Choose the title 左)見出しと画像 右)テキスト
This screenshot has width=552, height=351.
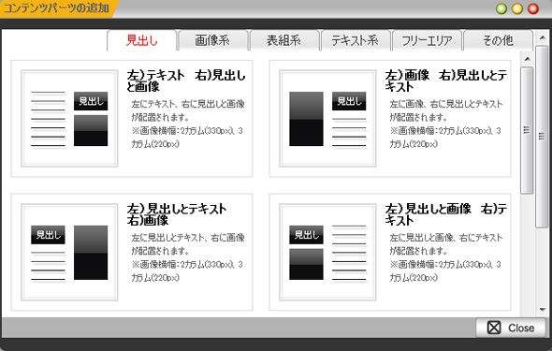(x=445, y=214)
